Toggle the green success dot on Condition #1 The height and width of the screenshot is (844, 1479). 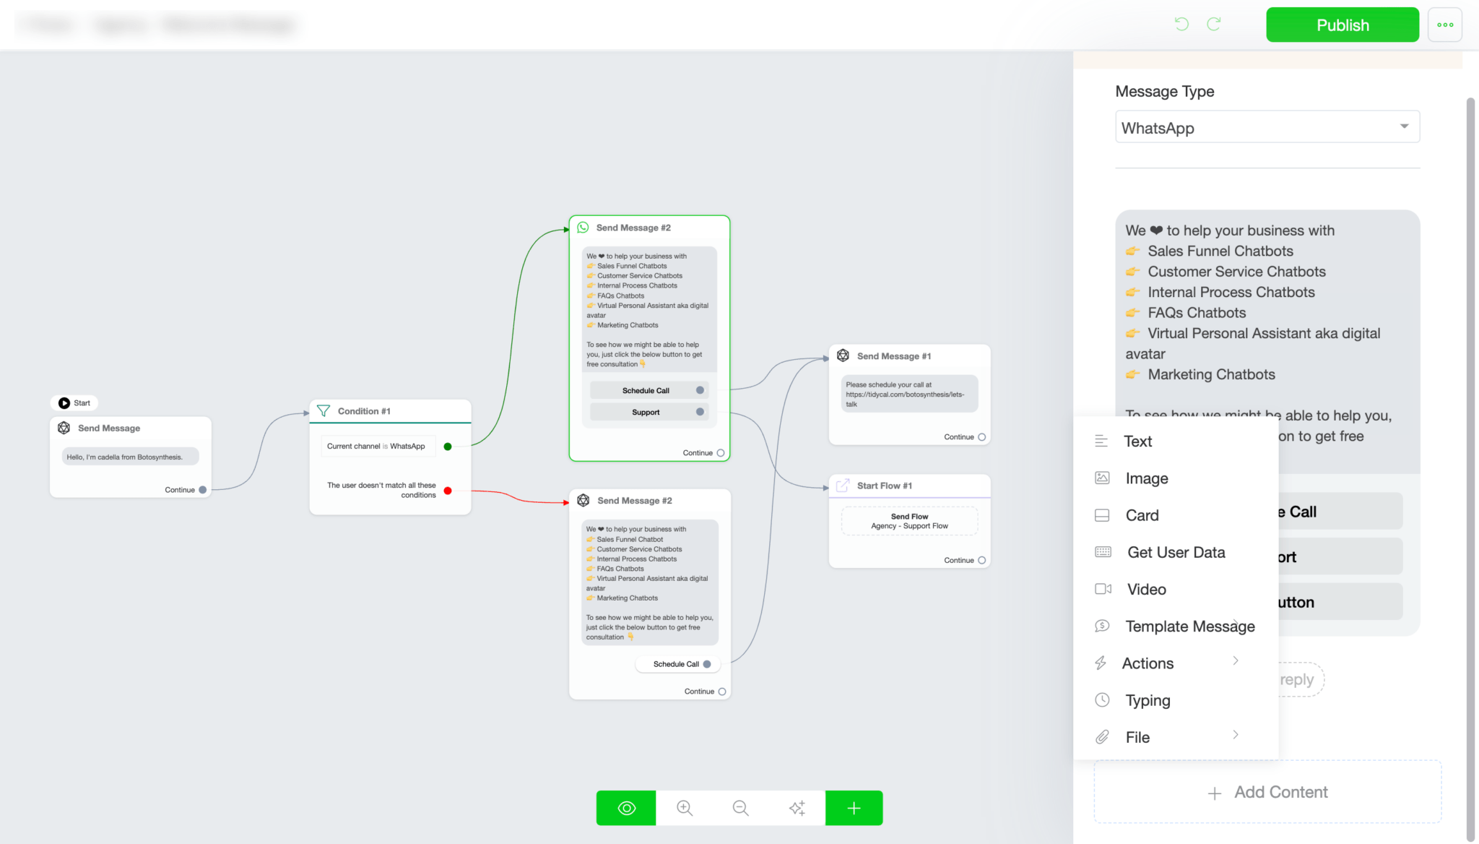(448, 446)
